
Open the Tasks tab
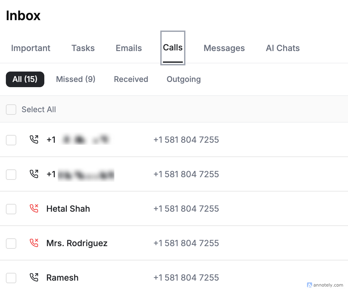tap(83, 48)
